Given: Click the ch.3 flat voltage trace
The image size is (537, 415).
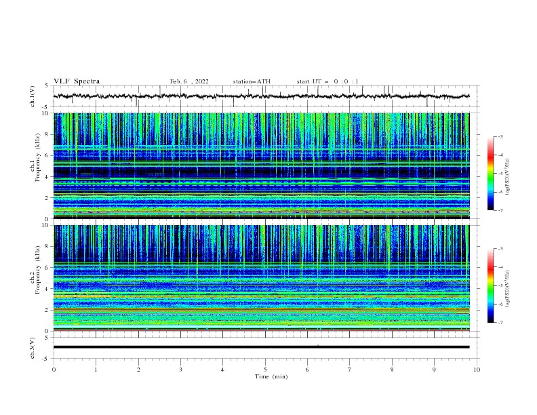Looking at the screenshot, I should click(x=261, y=347).
